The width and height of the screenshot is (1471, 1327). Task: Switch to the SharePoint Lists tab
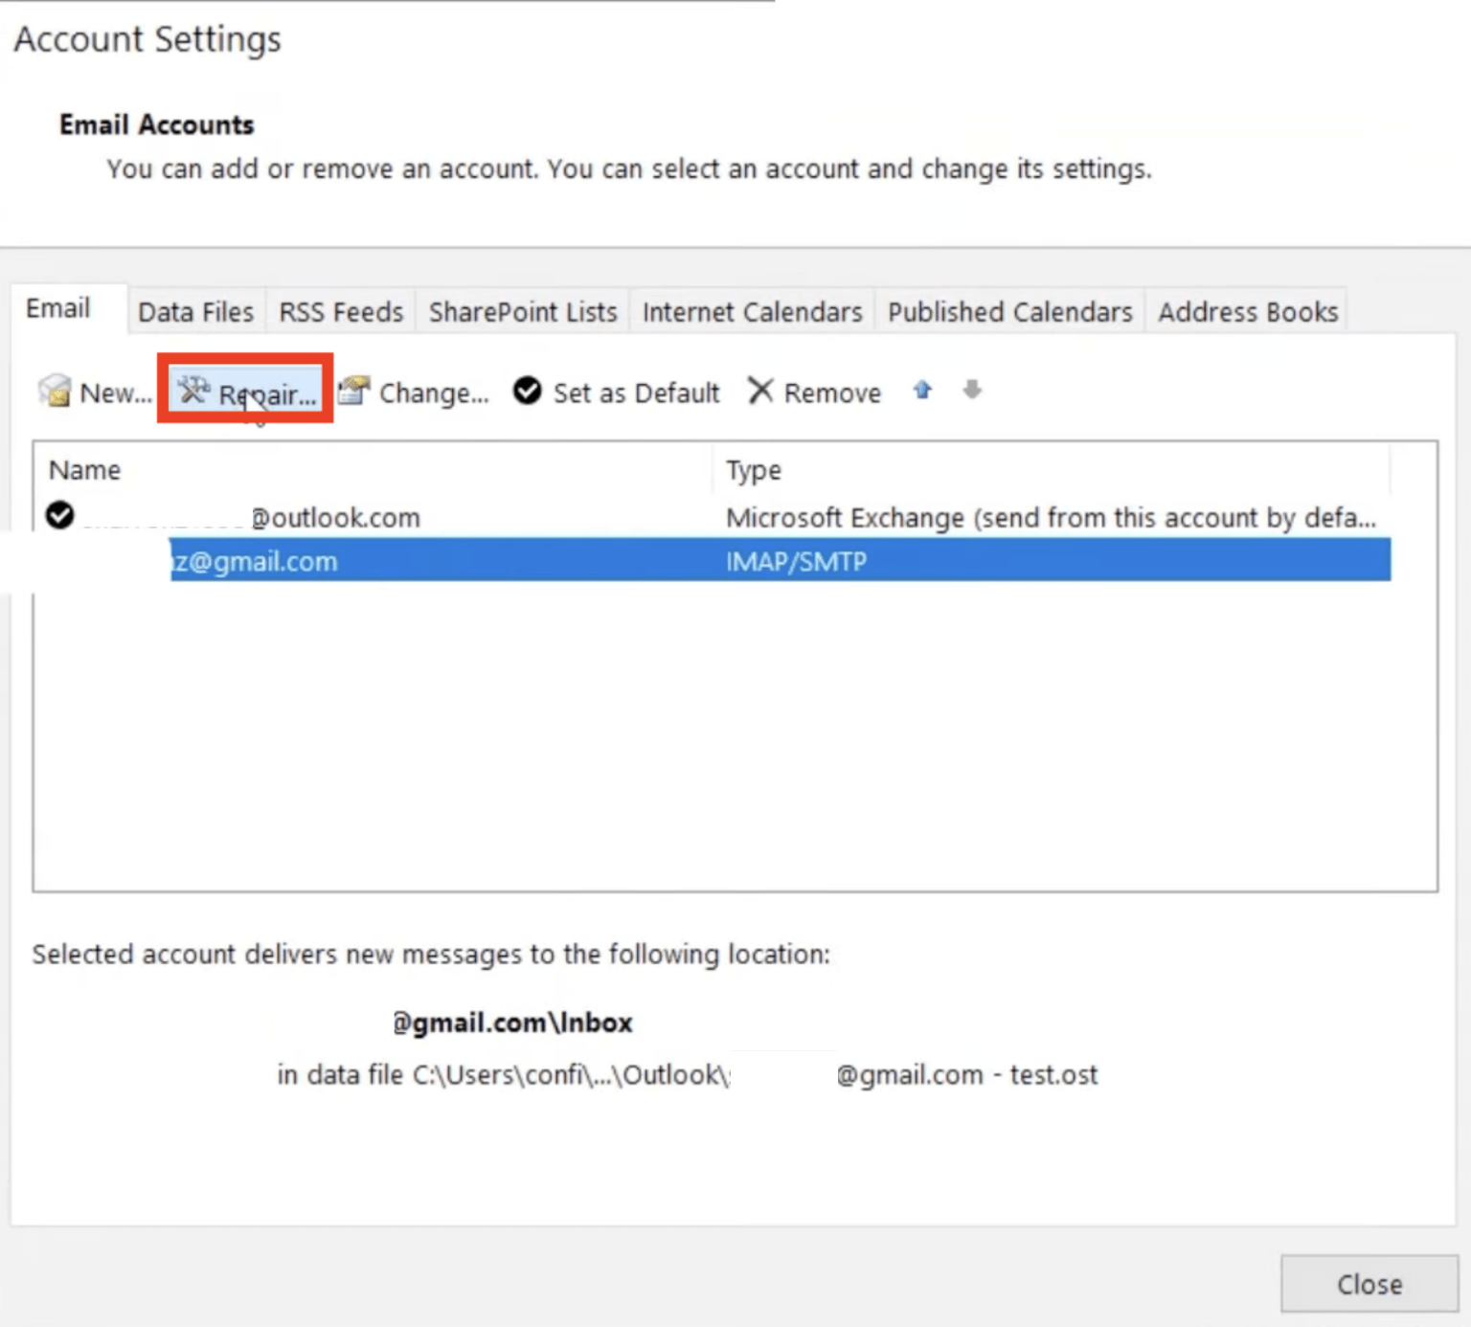[x=522, y=311]
